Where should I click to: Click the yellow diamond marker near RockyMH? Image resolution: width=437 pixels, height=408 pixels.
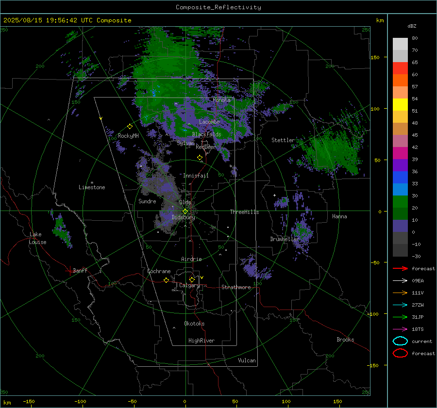pyautogui.click(x=130, y=127)
